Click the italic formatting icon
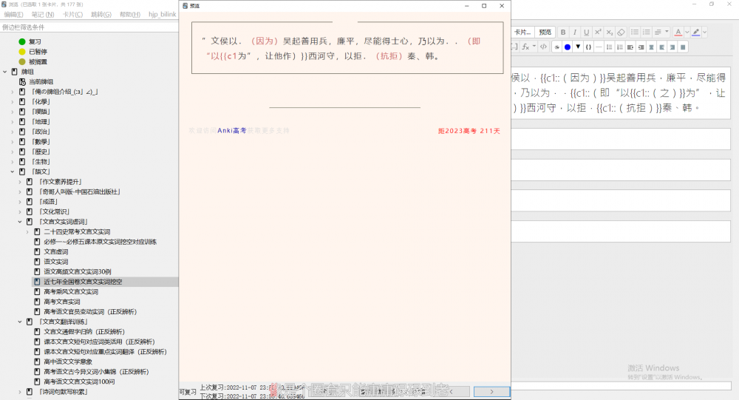Screen dimensions: 739x400 coord(574,33)
